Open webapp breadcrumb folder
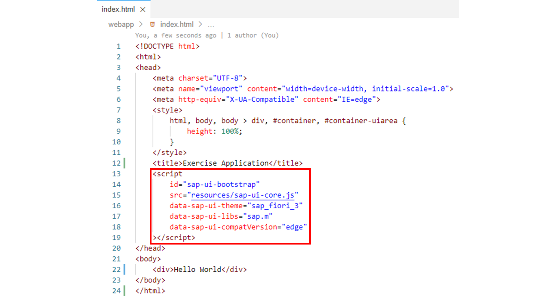This screenshot has height=296, width=556. point(121,24)
